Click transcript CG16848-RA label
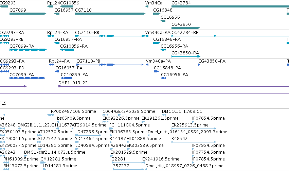Image resolution: width=289 pixels, height=171 pixels. (167, 39)
